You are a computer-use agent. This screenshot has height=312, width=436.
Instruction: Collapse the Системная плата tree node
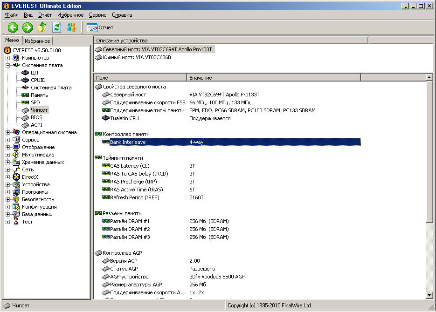(7, 65)
